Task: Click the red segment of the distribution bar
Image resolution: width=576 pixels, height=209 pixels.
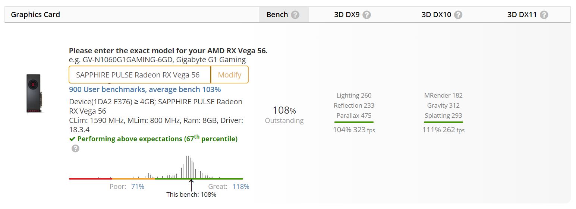Action: (x=91, y=179)
